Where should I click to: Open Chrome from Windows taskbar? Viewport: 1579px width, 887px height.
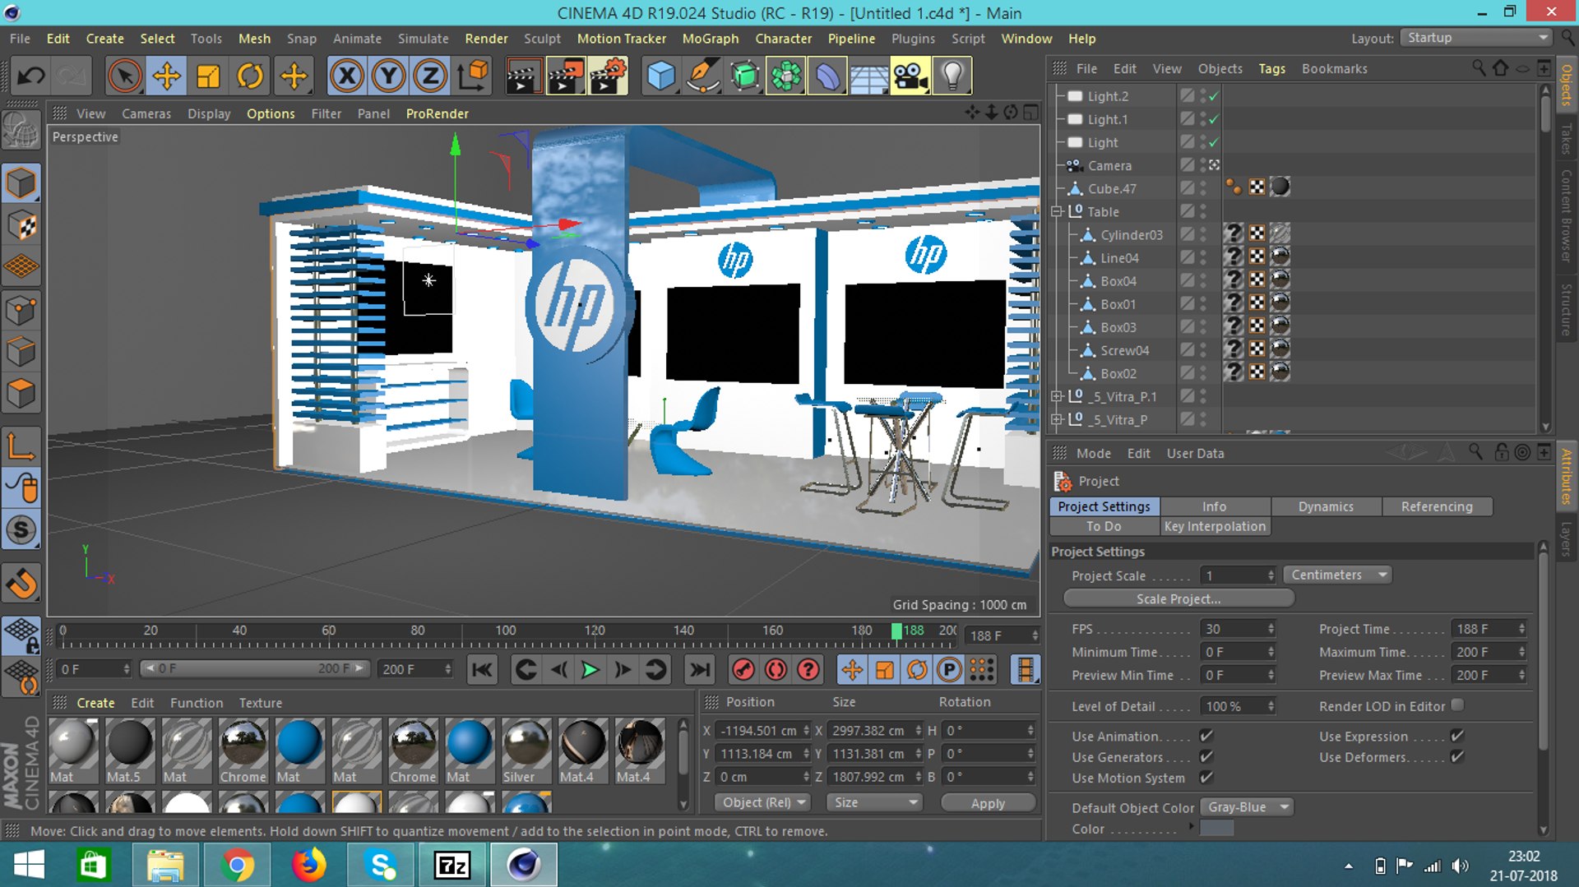click(237, 865)
